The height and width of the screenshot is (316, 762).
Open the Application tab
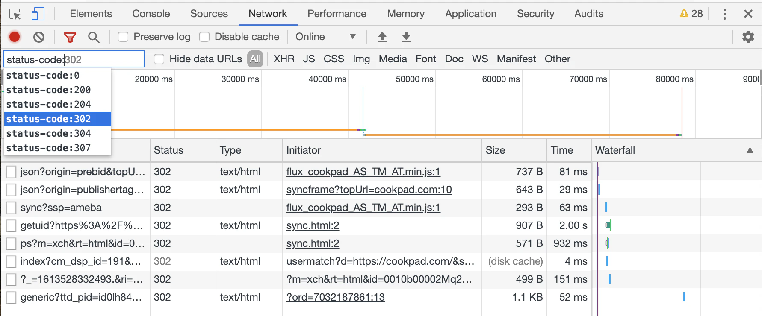click(x=471, y=14)
